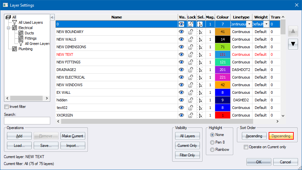The height and width of the screenshot is (170, 302).
Task: Click the Descending sort order button
Action: pyautogui.click(x=281, y=136)
